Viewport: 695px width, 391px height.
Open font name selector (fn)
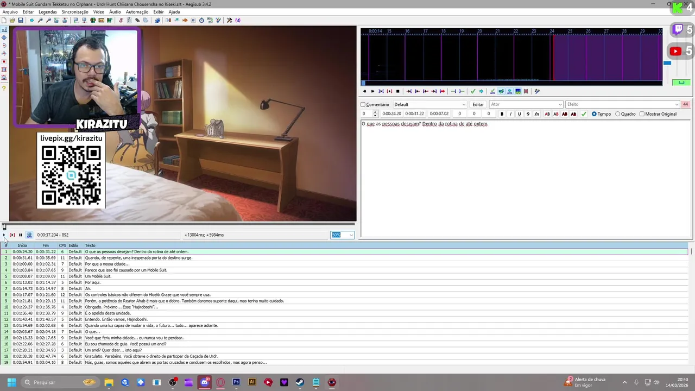[537, 114]
